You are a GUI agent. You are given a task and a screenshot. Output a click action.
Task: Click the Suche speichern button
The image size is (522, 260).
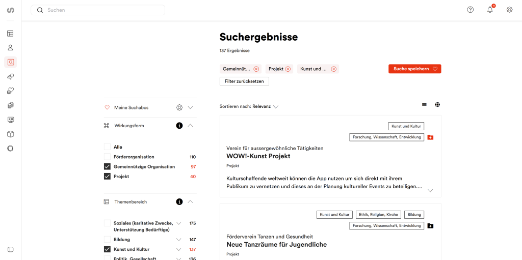[414, 69]
